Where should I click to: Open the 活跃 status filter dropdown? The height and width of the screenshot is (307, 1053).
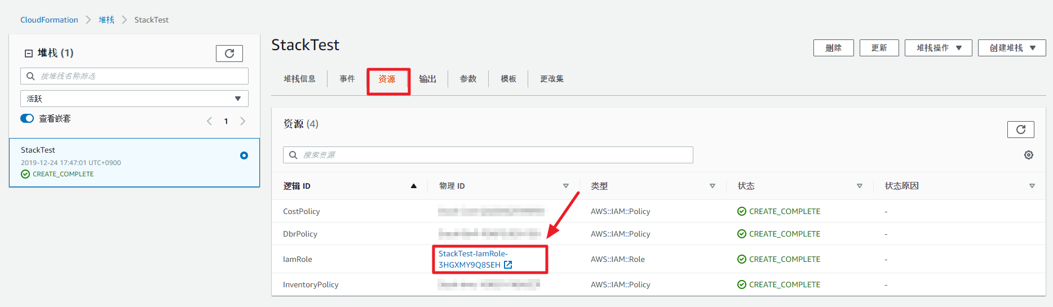coord(134,99)
